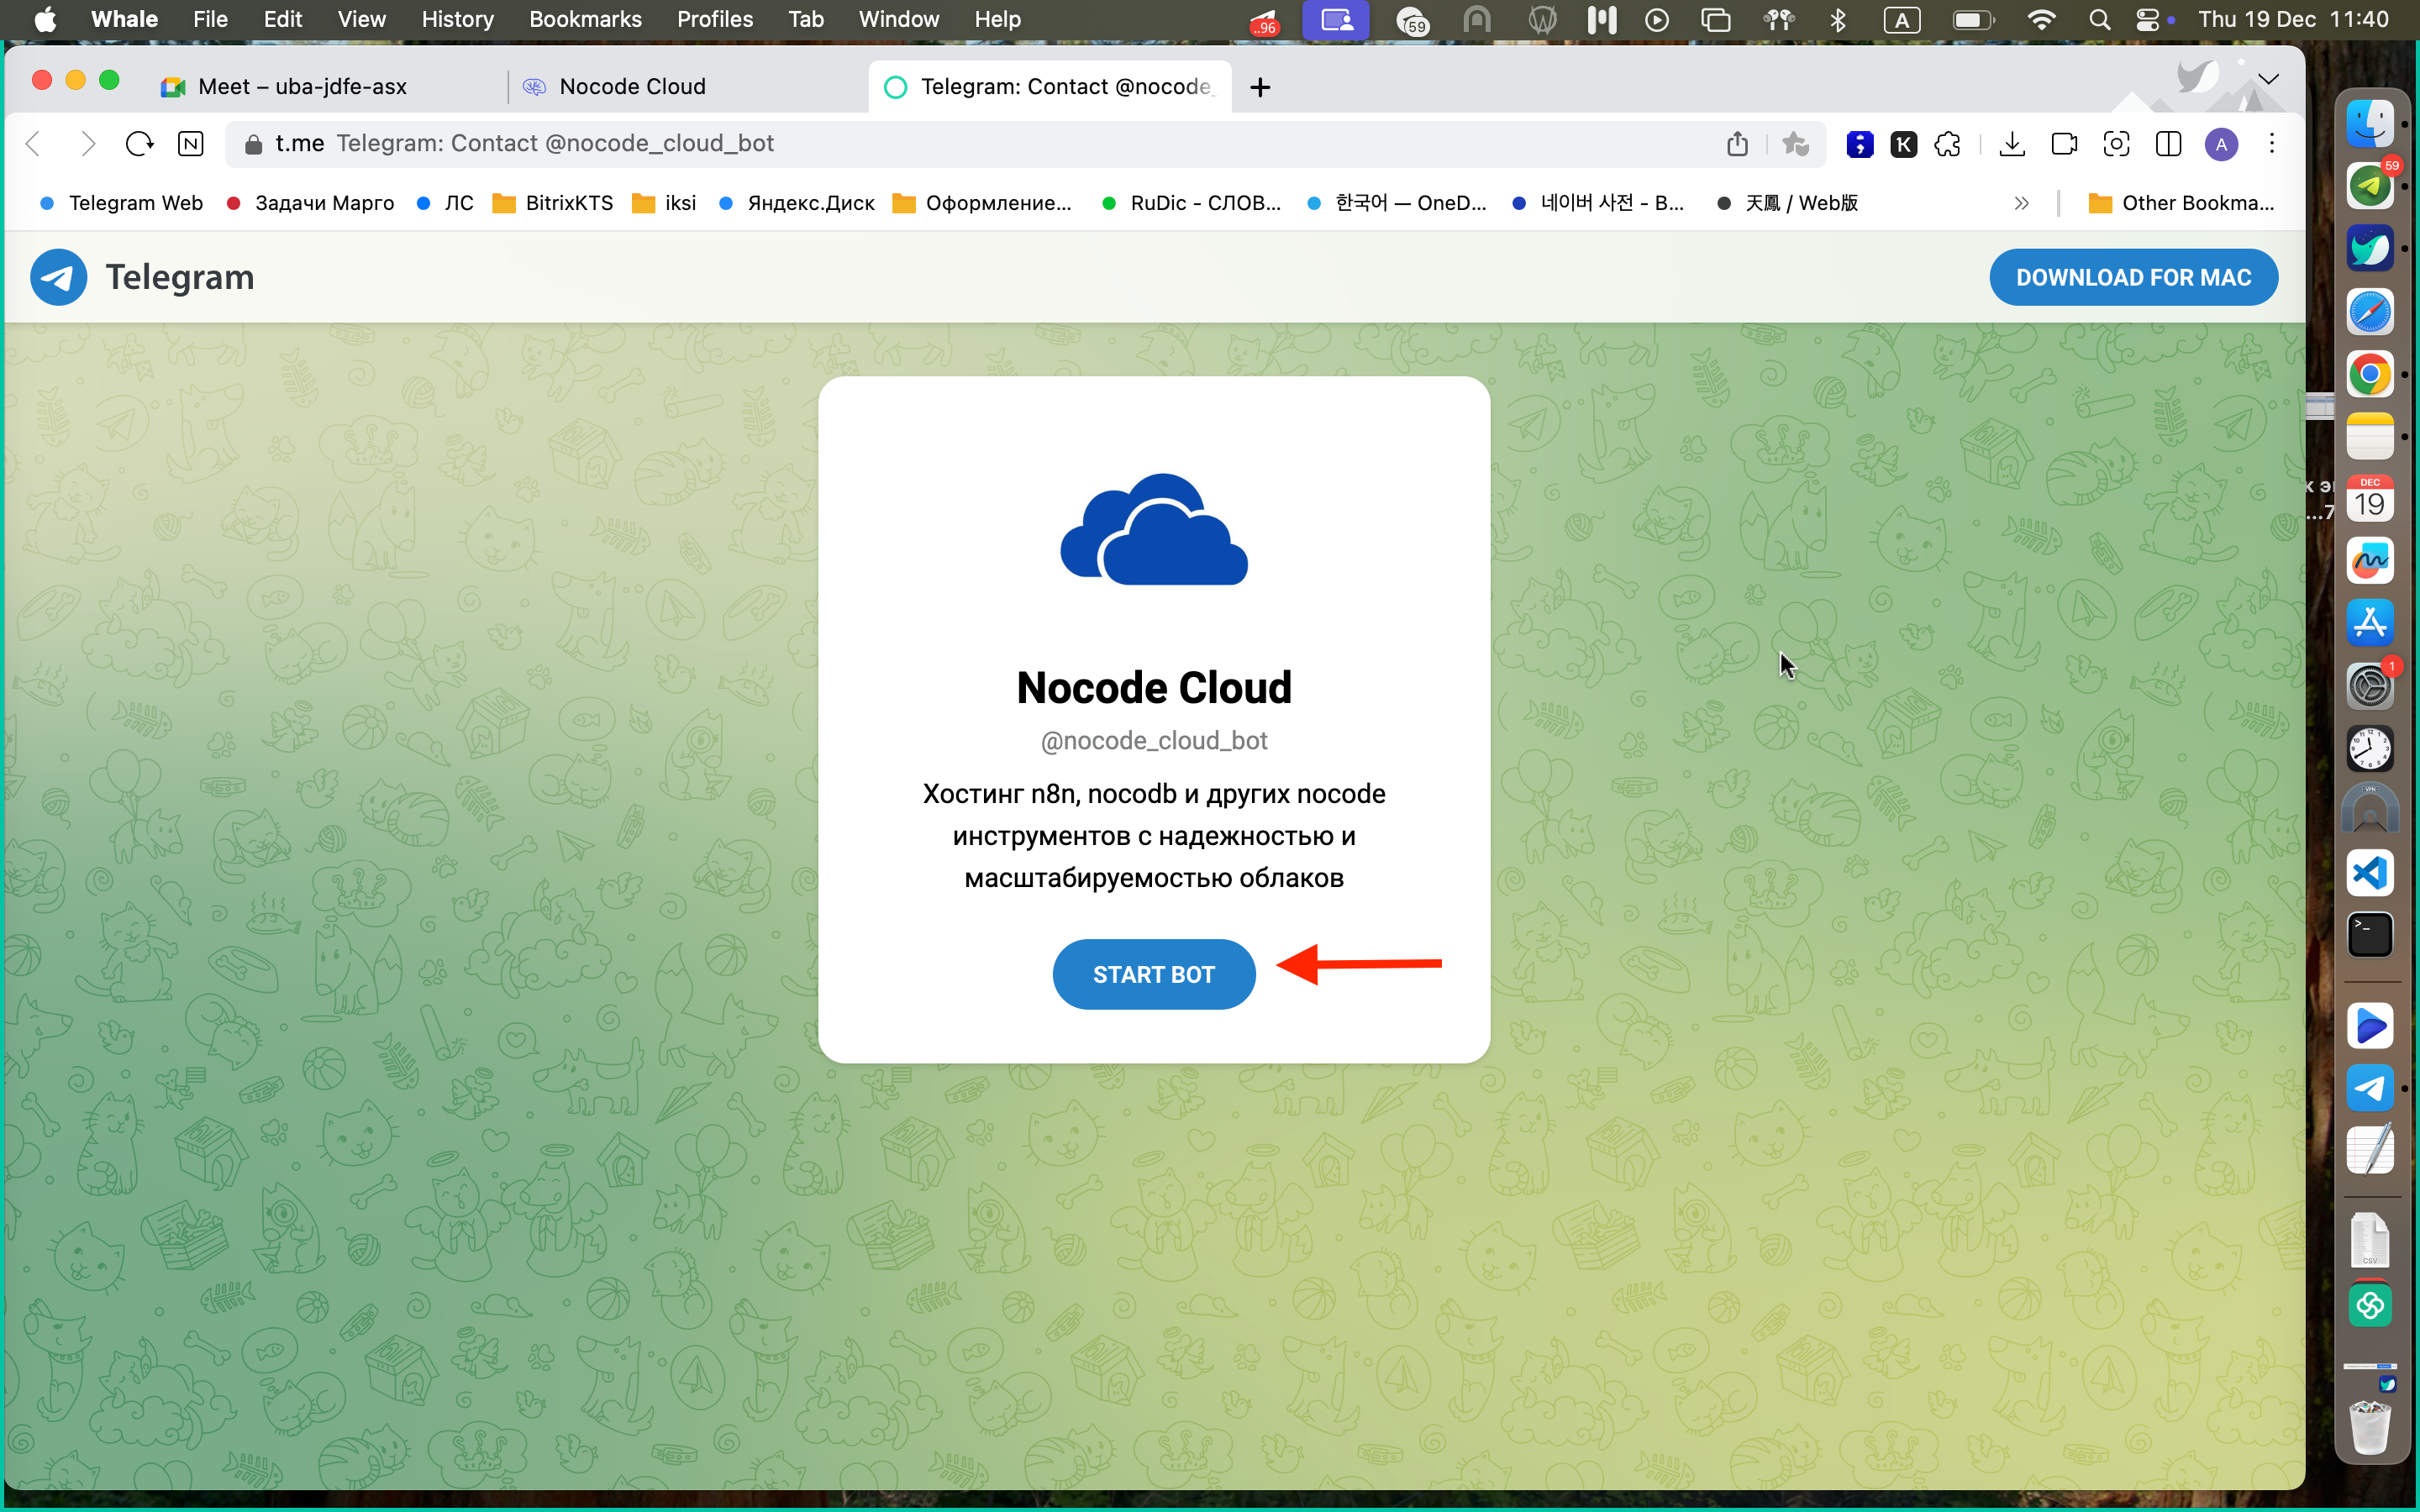This screenshot has width=2420, height=1512.
Task: Open the Telegram logo link in header
Action: click(x=142, y=277)
